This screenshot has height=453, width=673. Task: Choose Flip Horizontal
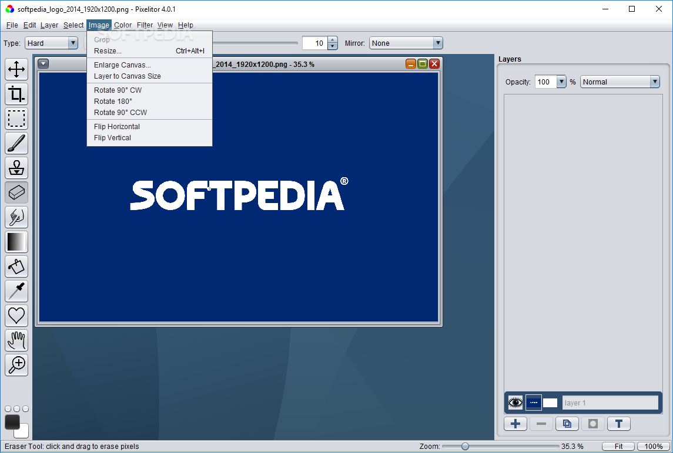tap(149, 126)
